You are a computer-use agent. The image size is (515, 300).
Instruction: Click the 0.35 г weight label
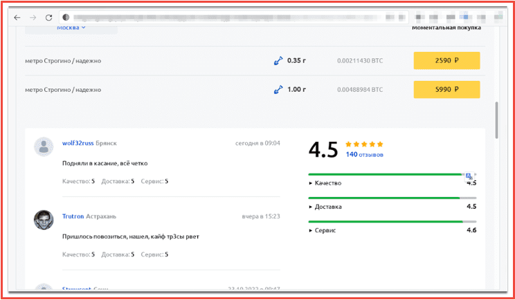pyautogui.click(x=296, y=61)
